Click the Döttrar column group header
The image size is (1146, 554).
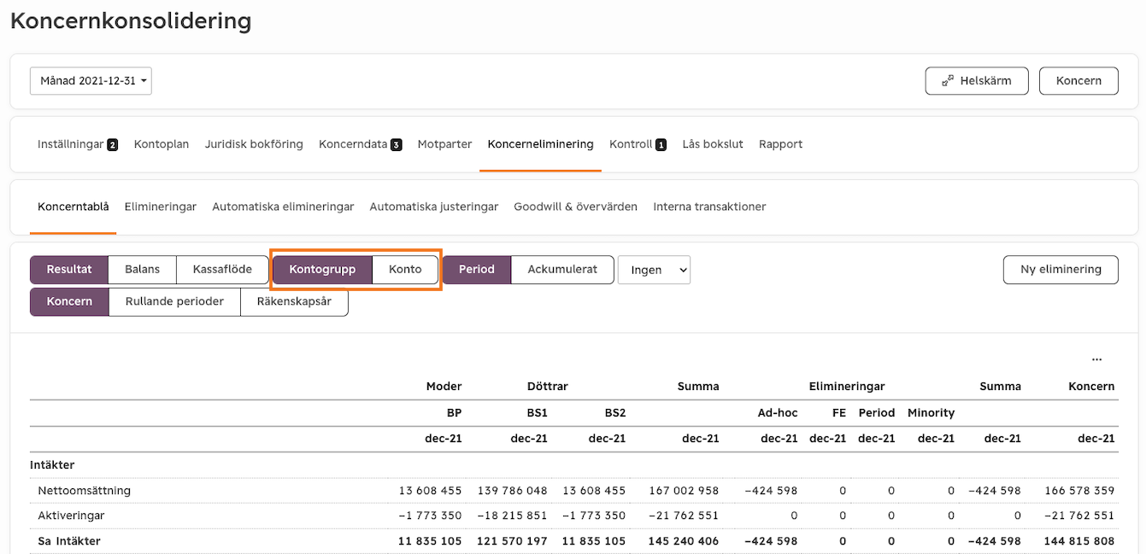(548, 387)
